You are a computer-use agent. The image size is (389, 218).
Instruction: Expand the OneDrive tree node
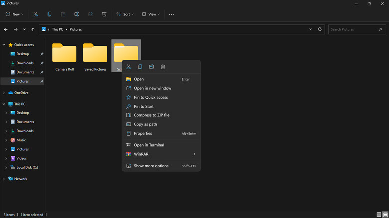(x=4, y=93)
